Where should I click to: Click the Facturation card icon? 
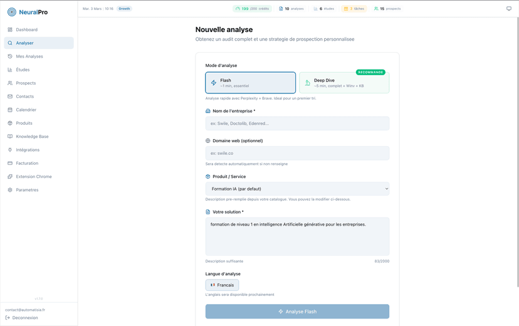tap(10, 163)
